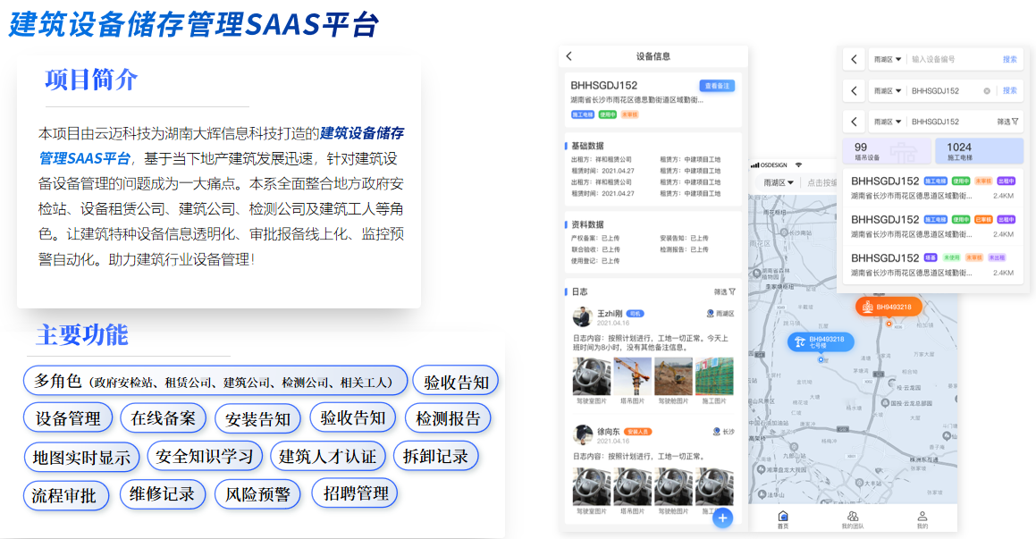This screenshot has width=1036, height=539.
Task: Click the 地图实时显示 feature pill
Action: 82,457
